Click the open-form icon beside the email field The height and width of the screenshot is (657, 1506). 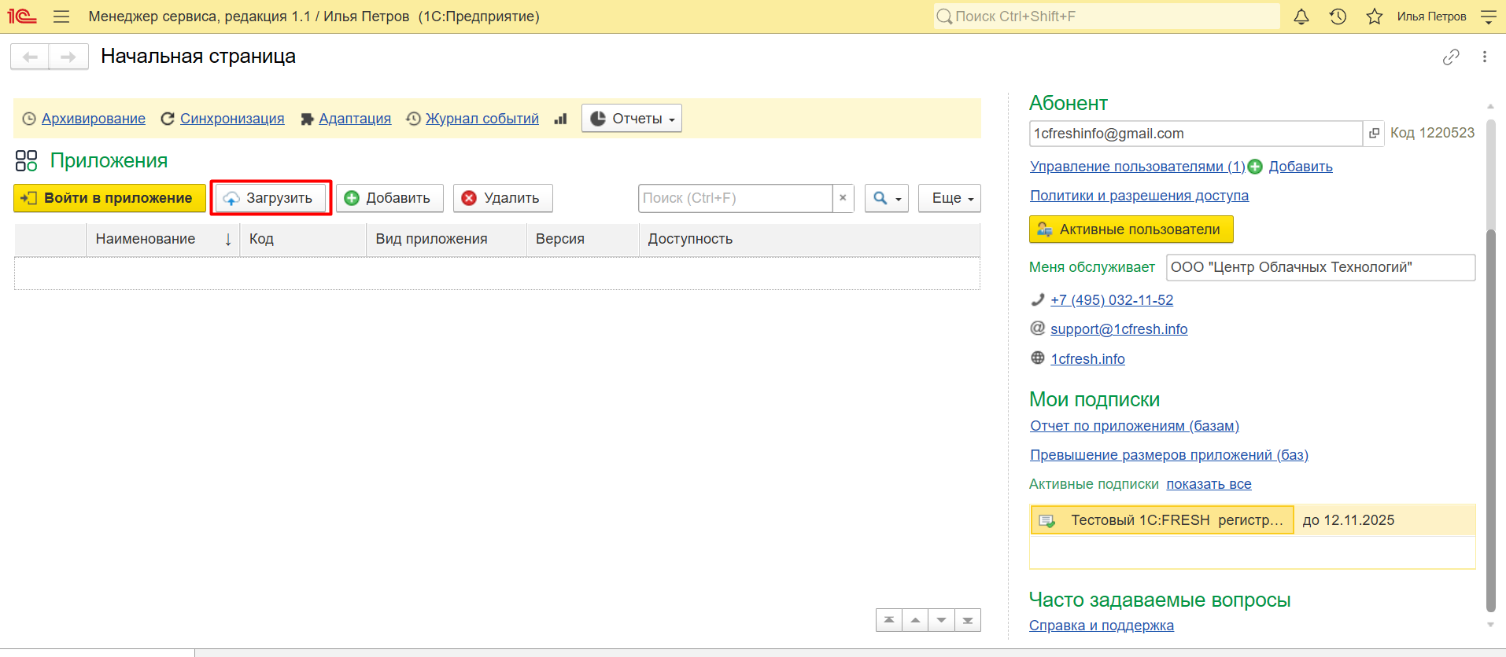click(x=1374, y=134)
